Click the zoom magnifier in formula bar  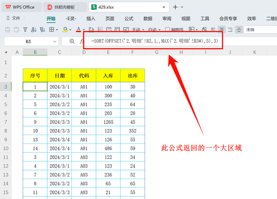72,41
